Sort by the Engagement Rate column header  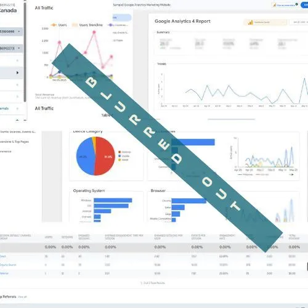(227, 237)
